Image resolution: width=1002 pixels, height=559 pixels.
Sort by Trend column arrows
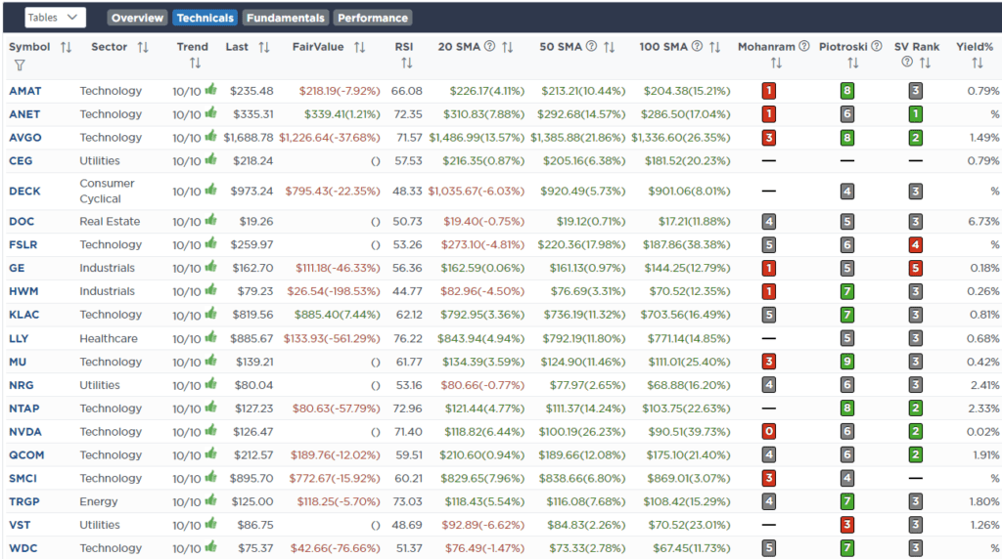pos(195,64)
